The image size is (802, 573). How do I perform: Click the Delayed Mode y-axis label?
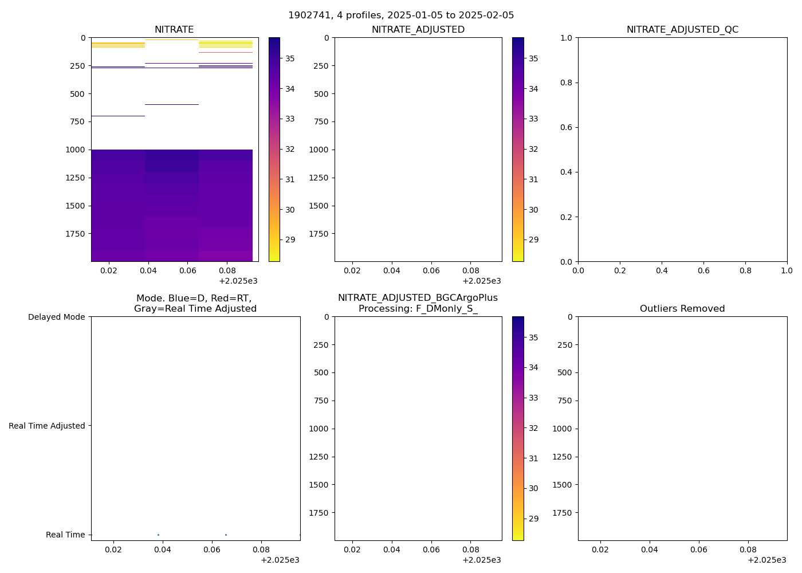[56, 317]
